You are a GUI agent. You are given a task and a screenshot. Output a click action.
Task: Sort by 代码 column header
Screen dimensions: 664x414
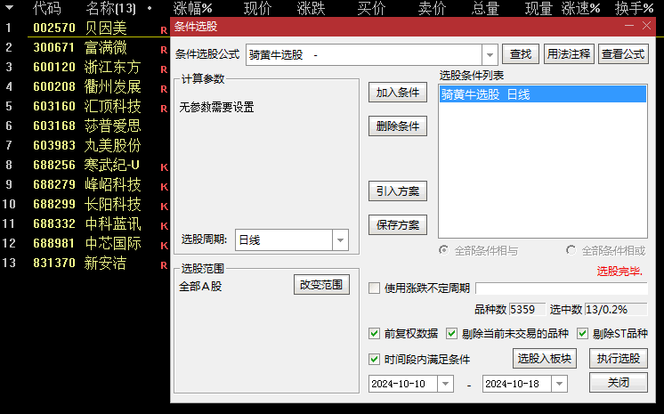[46, 8]
